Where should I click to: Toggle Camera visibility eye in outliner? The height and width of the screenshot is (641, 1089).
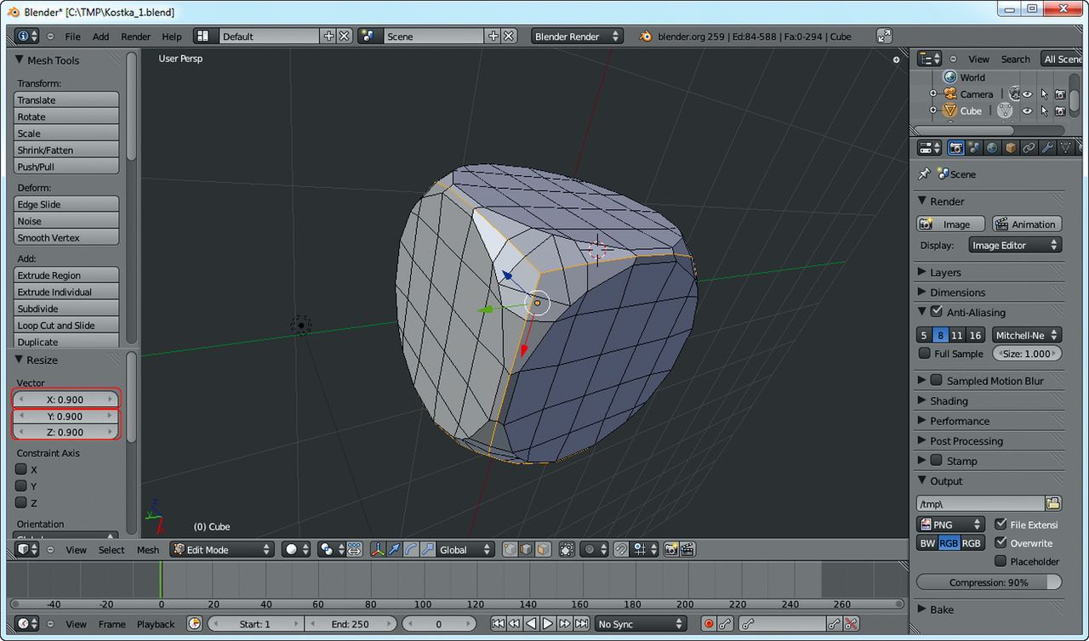point(1027,94)
